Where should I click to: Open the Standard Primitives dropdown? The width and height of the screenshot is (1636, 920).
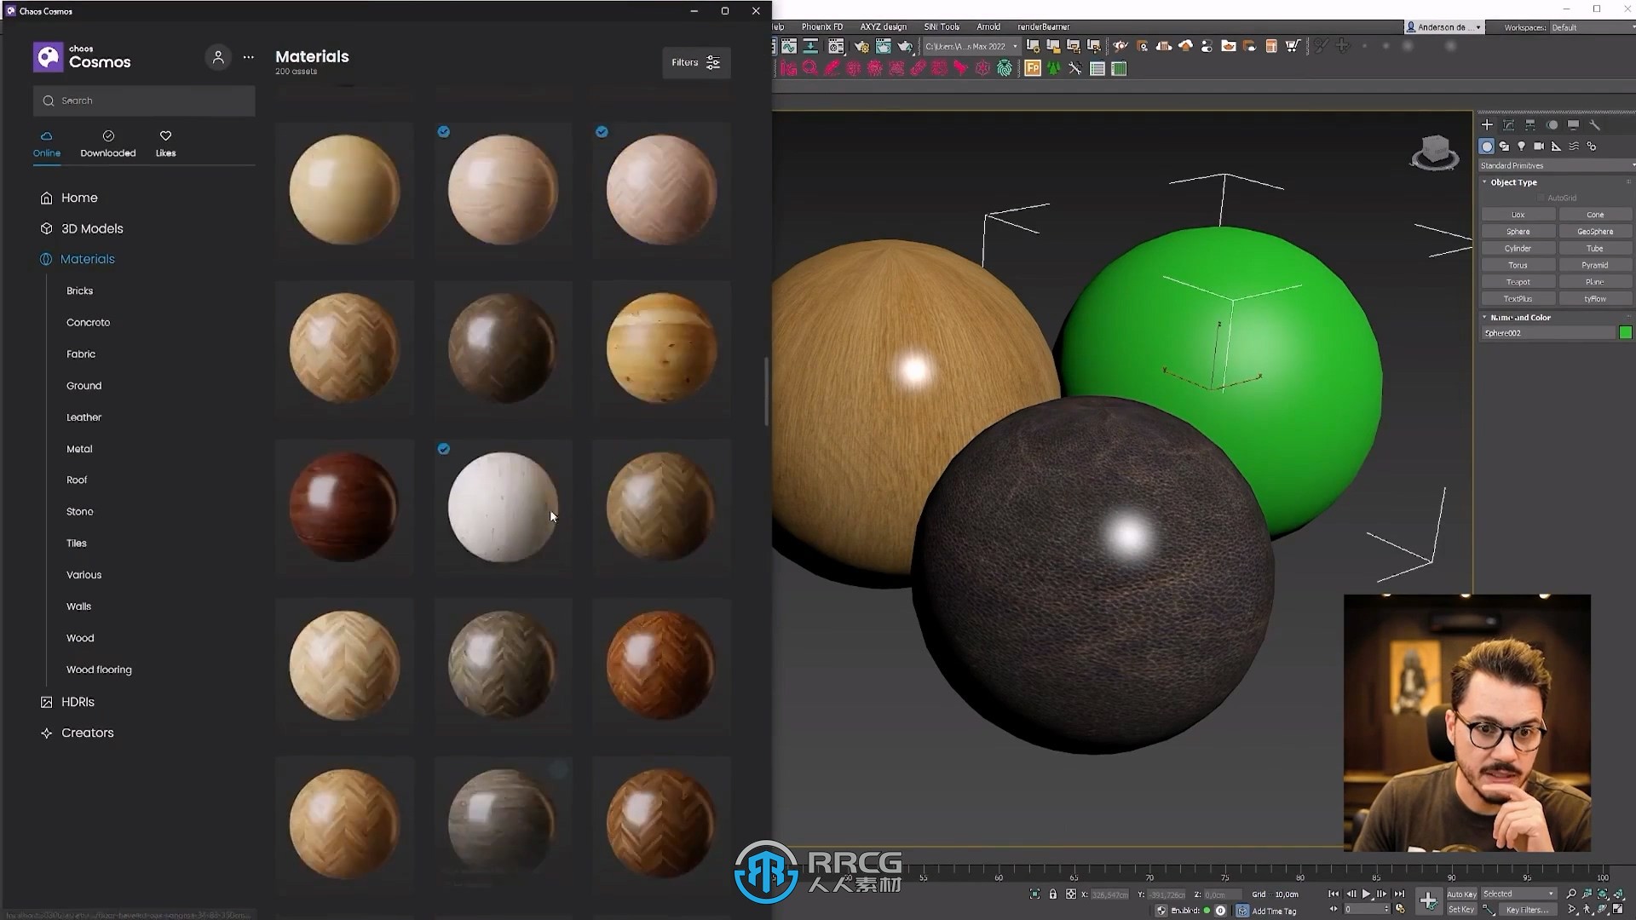click(x=1556, y=165)
